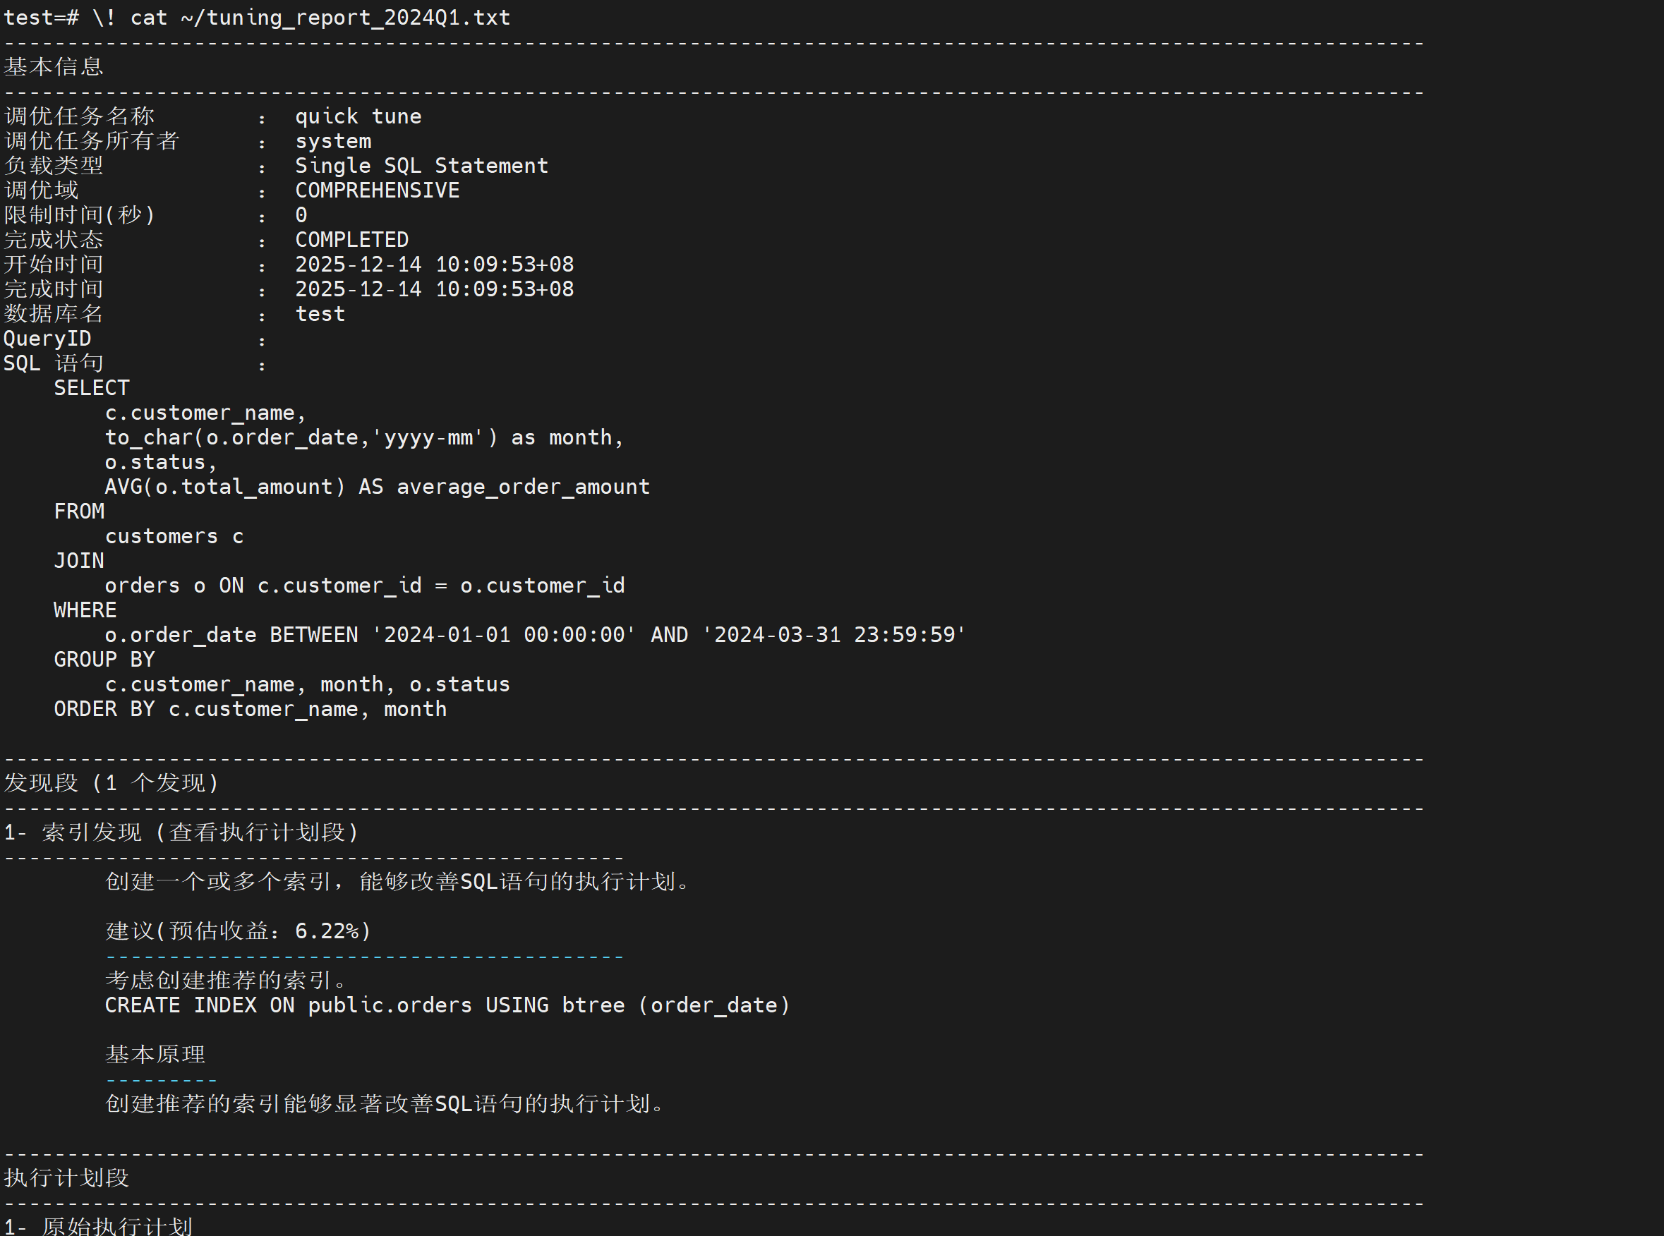The width and height of the screenshot is (1664, 1236).
Task: Click the task name value 'quick tune'
Action: (358, 116)
